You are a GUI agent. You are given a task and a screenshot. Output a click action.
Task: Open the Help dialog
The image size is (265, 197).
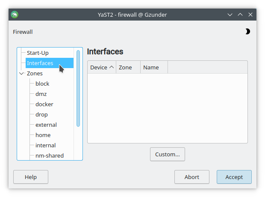point(31,177)
